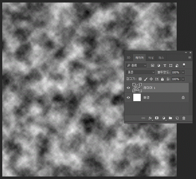Click the 불투명도 value field
Screen dimensions: 196x179
pyautogui.click(x=176, y=72)
